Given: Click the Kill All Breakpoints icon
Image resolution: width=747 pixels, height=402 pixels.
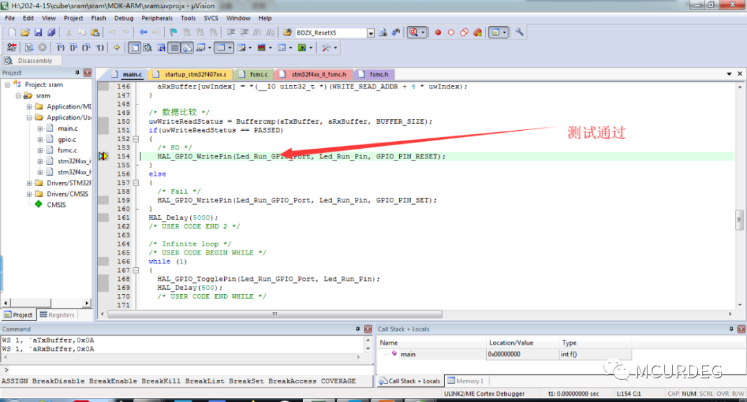Looking at the screenshot, I should (477, 33).
